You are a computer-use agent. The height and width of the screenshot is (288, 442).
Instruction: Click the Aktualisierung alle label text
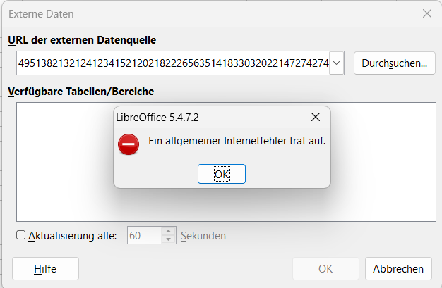pyautogui.click(x=73, y=236)
